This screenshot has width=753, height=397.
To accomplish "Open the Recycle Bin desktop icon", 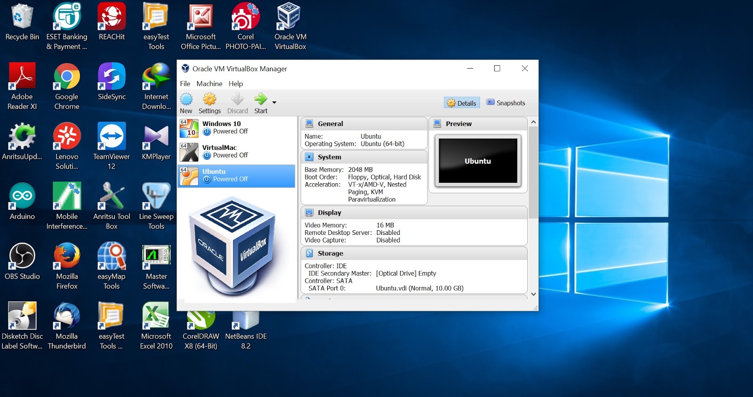I will click(22, 22).
